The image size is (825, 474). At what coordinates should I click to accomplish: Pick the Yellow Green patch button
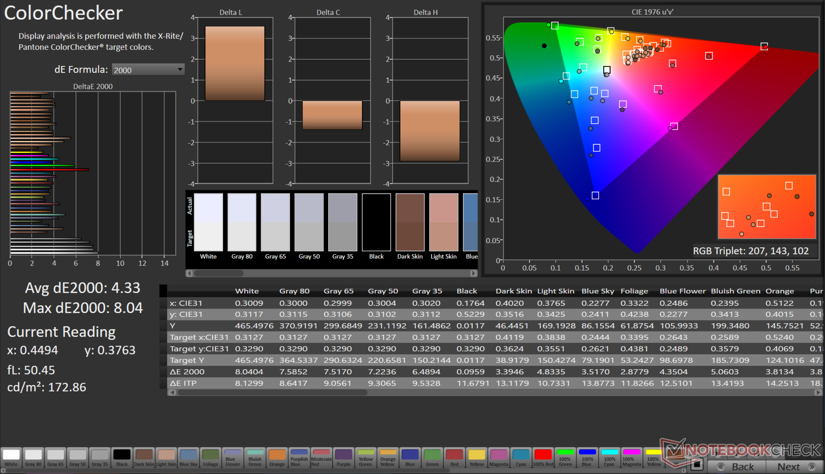click(x=366, y=457)
